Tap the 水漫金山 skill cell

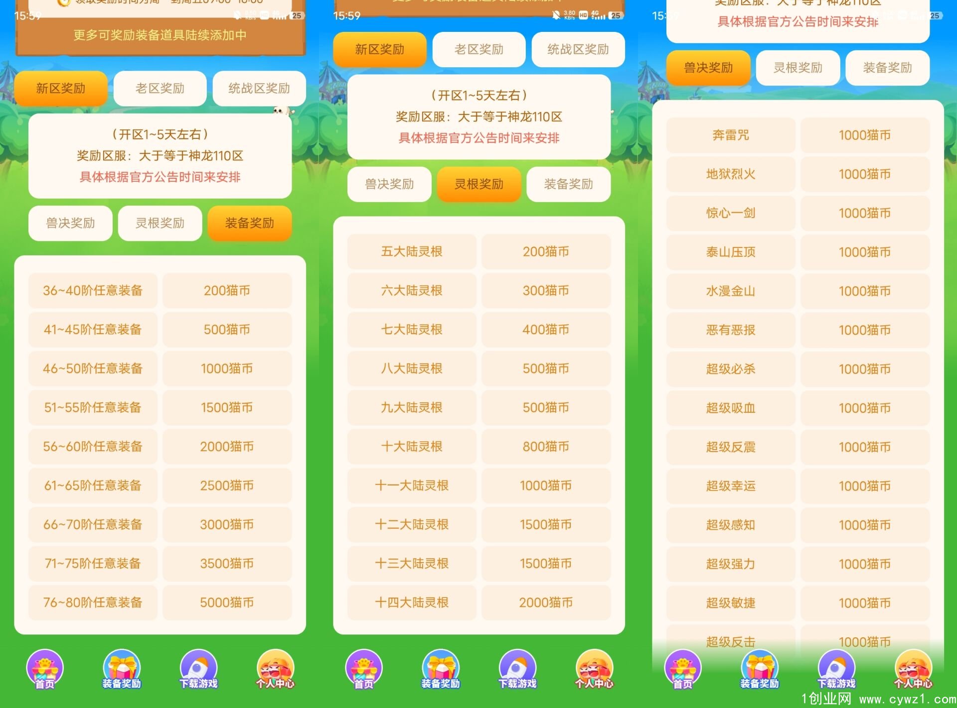coord(731,291)
